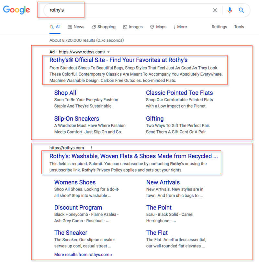Click 'Shop All Shoes. Looking for a do-it-' snippet
This screenshot has width=259, height=262.
click(87, 189)
